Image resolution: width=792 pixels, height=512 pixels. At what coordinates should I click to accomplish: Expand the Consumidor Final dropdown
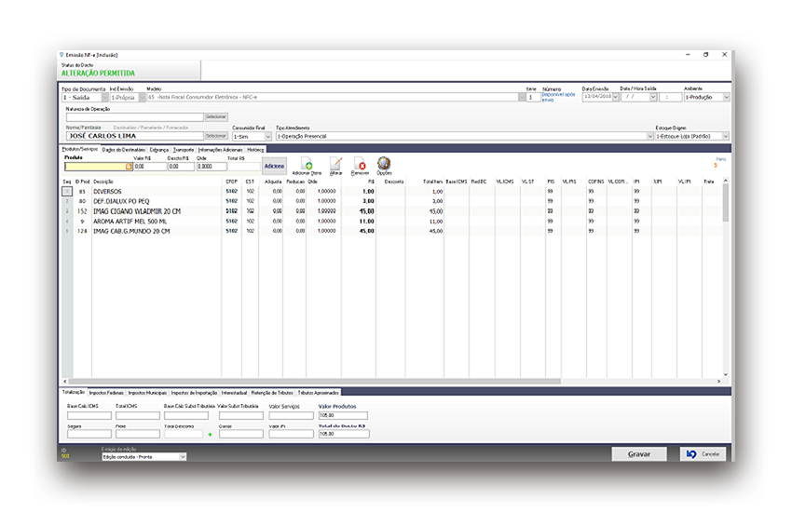pos(267,136)
